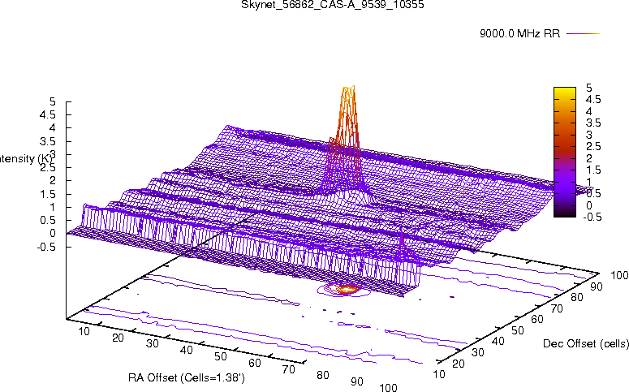Click RA Offset axis tick 40
The width and height of the screenshot is (629, 392).
coord(186,351)
